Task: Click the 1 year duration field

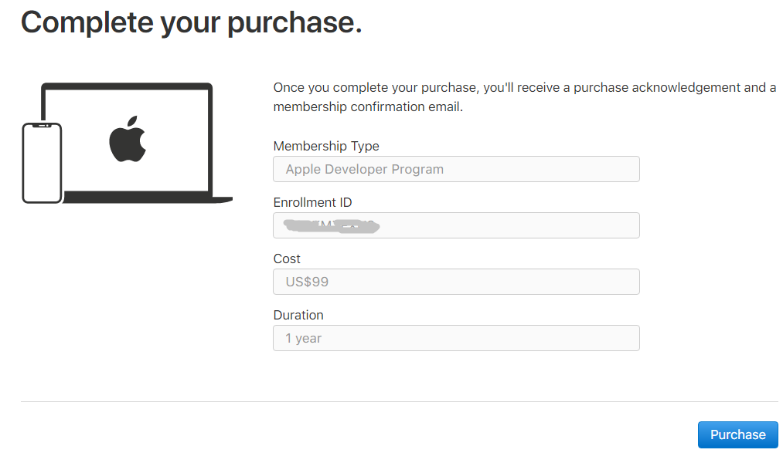Action: click(456, 338)
